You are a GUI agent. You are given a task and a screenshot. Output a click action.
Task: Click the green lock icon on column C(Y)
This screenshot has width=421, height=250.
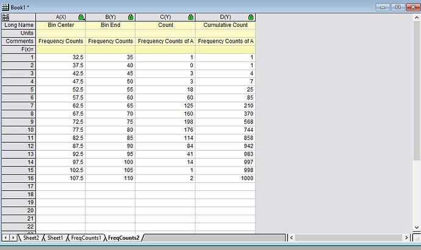(x=190, y=17)
